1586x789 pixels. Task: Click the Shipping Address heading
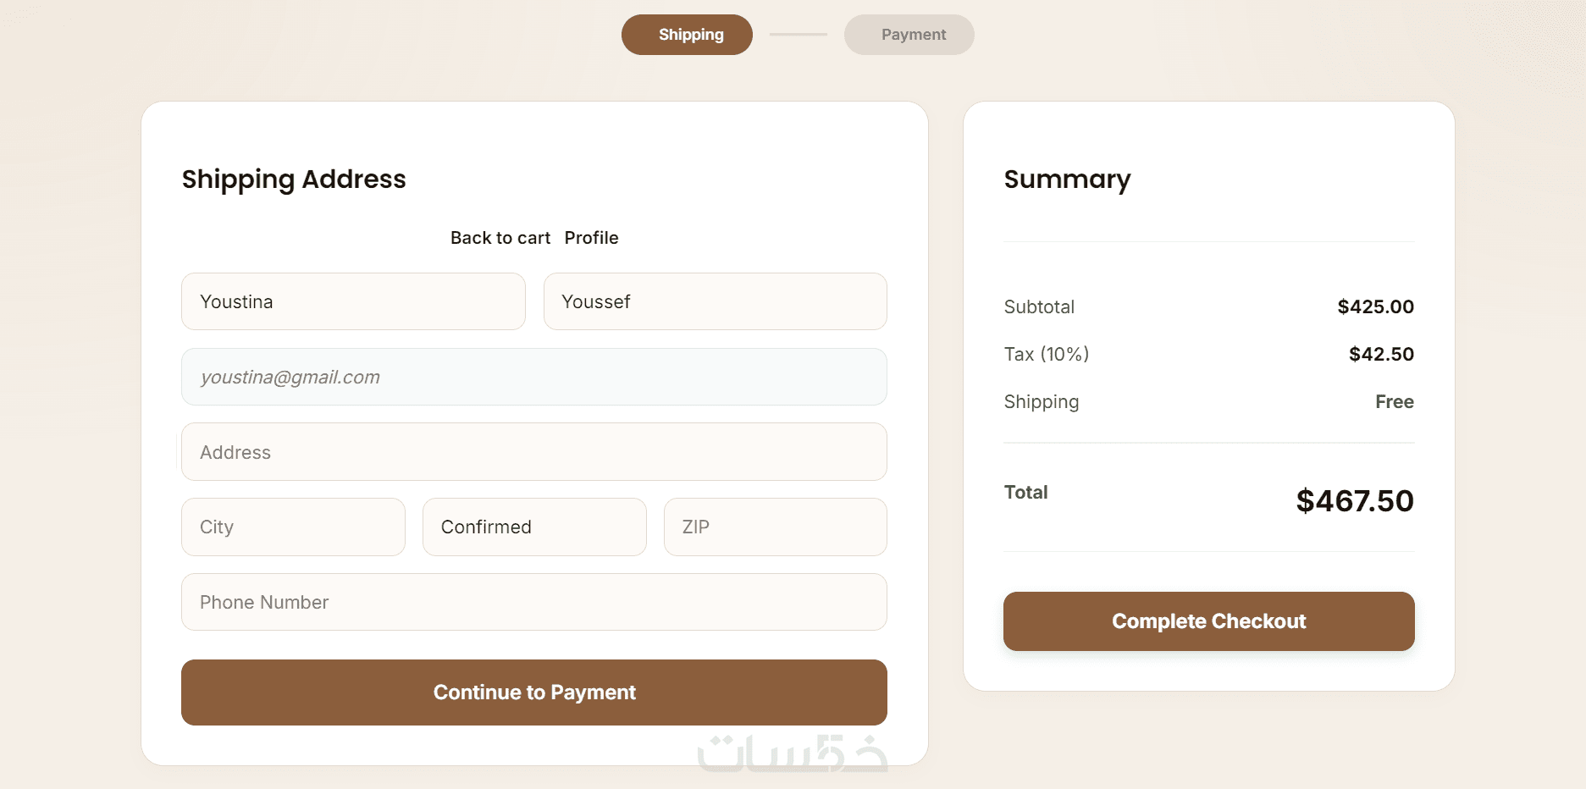(294, 179)
